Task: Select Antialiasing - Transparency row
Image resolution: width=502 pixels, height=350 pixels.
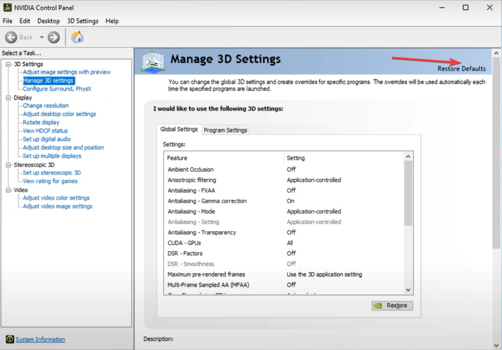Action: 284,233
